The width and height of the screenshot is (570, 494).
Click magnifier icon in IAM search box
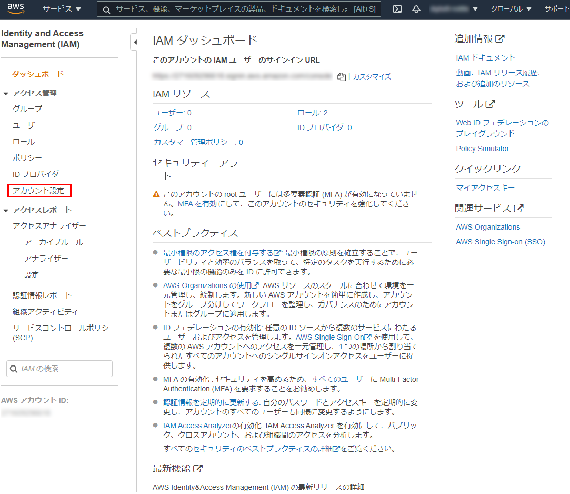pyautogui.click(x=14, y=369)
